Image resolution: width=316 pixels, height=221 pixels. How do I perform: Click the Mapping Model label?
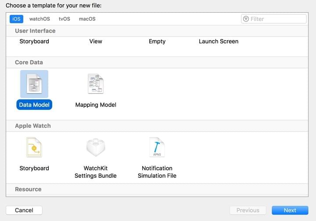96,105
